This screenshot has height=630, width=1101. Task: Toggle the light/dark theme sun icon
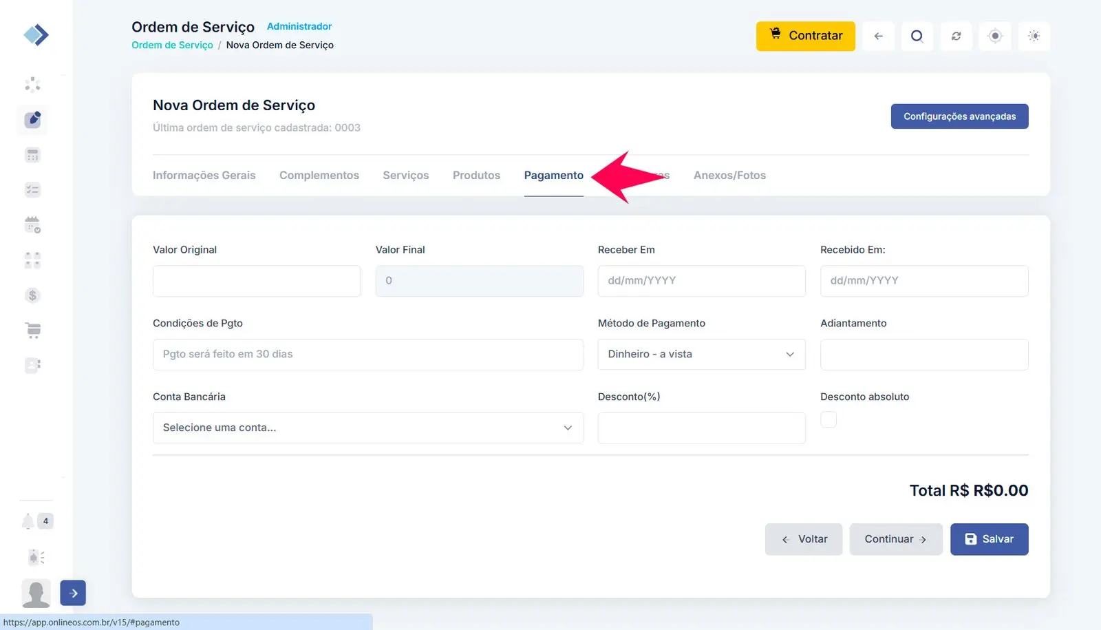(1034, 36)
